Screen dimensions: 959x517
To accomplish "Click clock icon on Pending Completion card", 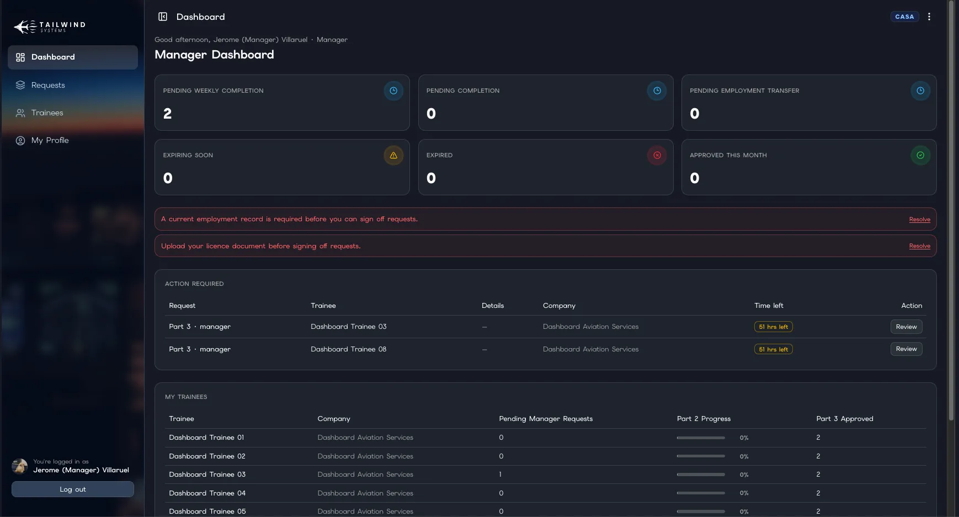I will 657,91.
